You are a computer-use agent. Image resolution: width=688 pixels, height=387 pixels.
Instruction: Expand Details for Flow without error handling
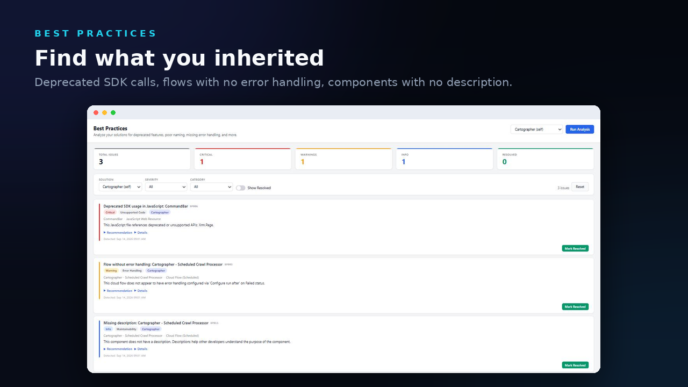pyautogui.click(x=141, y=291)
